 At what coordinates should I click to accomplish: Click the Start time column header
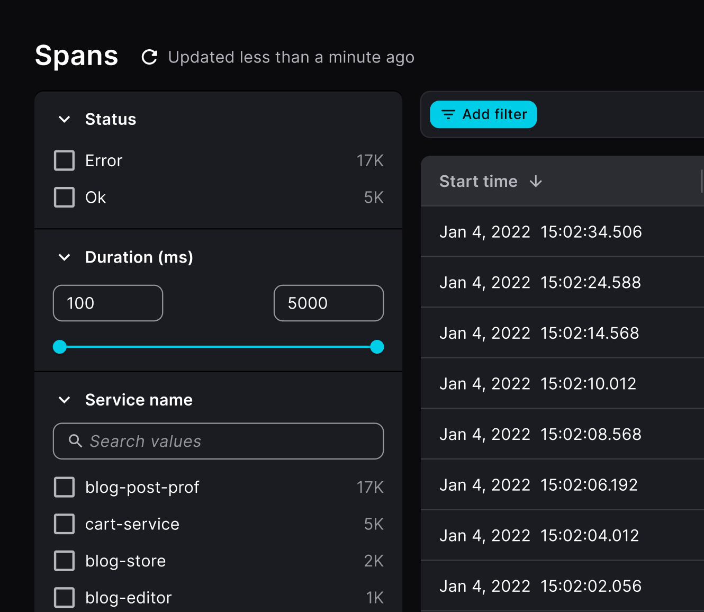tap(478, 181)
